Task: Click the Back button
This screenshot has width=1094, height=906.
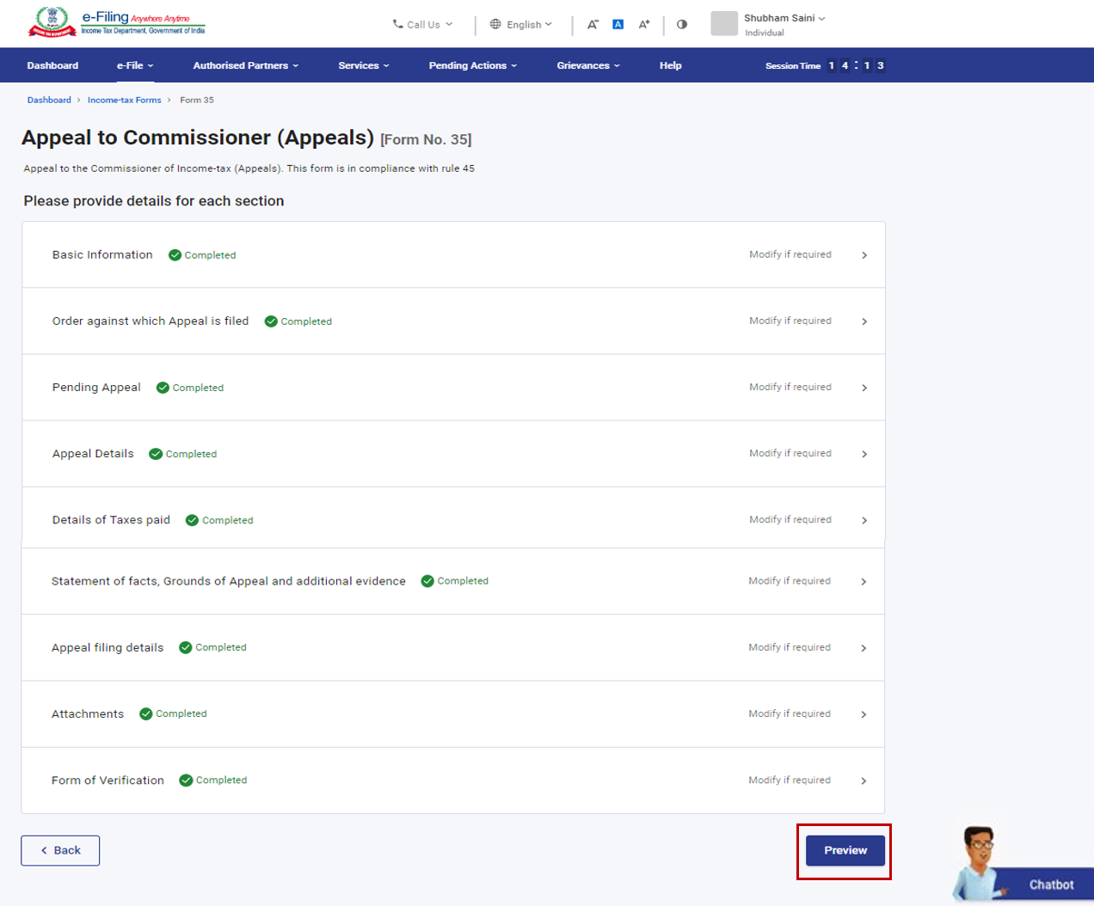Action: [x=60, y=850]
